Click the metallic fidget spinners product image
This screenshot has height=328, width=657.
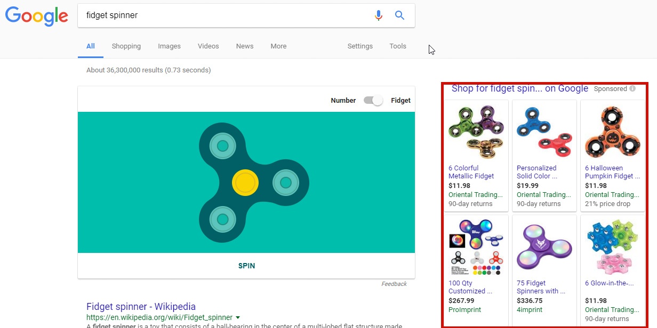(x=476, y=132)
